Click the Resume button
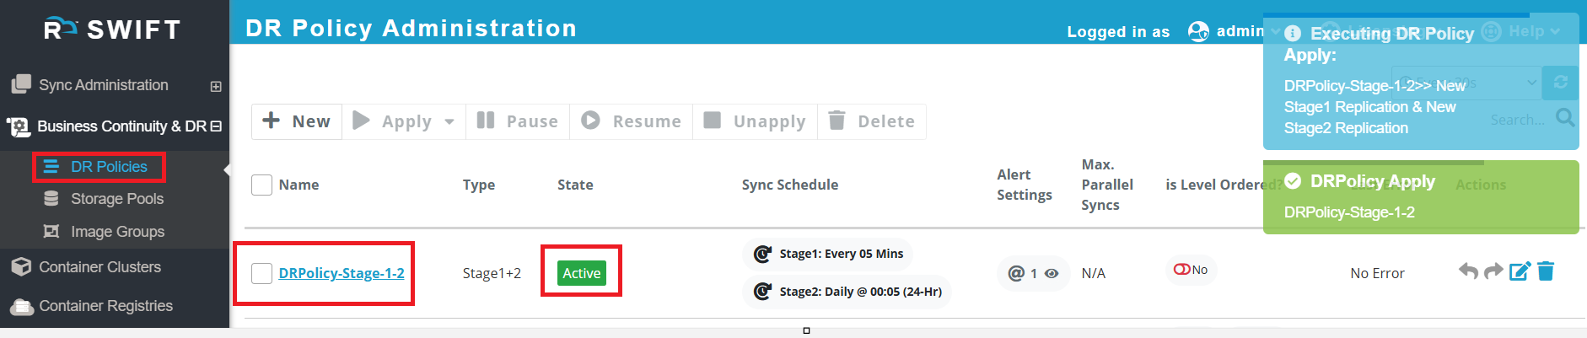 [x=631, y=121]
